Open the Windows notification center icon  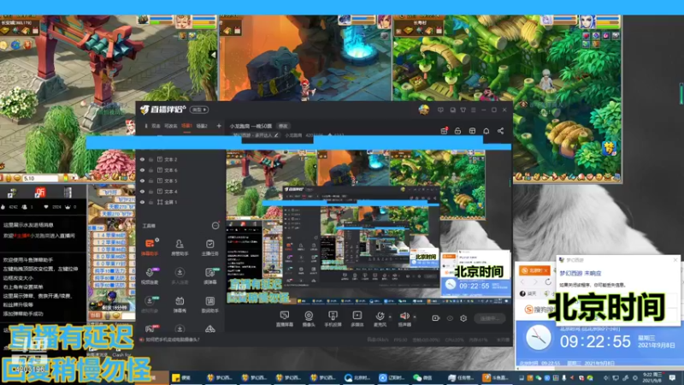pyautogui.click(x=672, y=377)
